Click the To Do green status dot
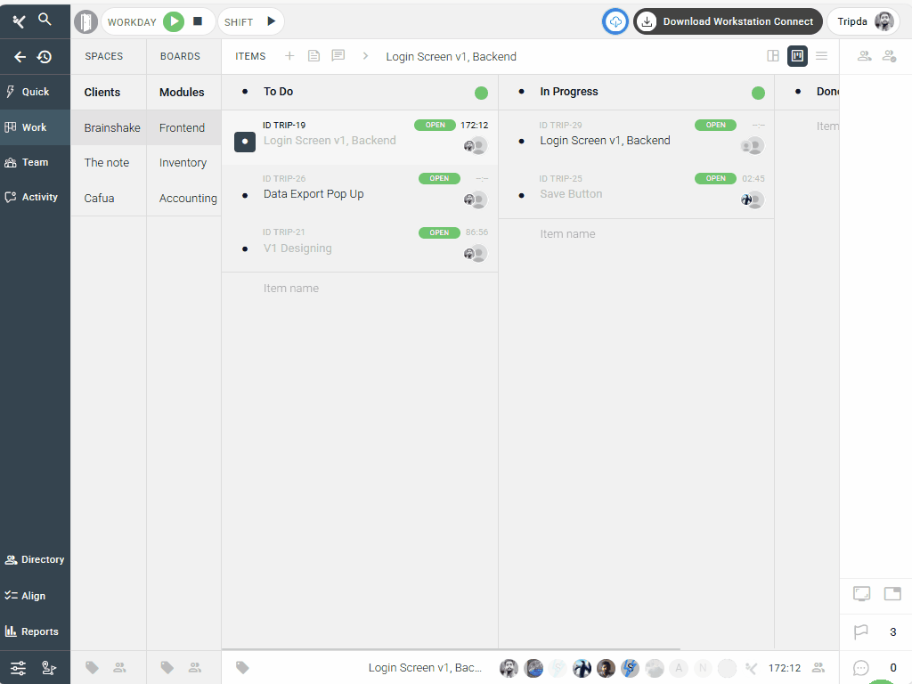Screen dimensions: 912x684 (x=481, y=93)
